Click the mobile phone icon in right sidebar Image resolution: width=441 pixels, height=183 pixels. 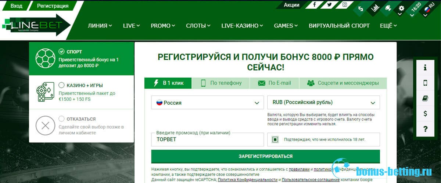point(425,83)
